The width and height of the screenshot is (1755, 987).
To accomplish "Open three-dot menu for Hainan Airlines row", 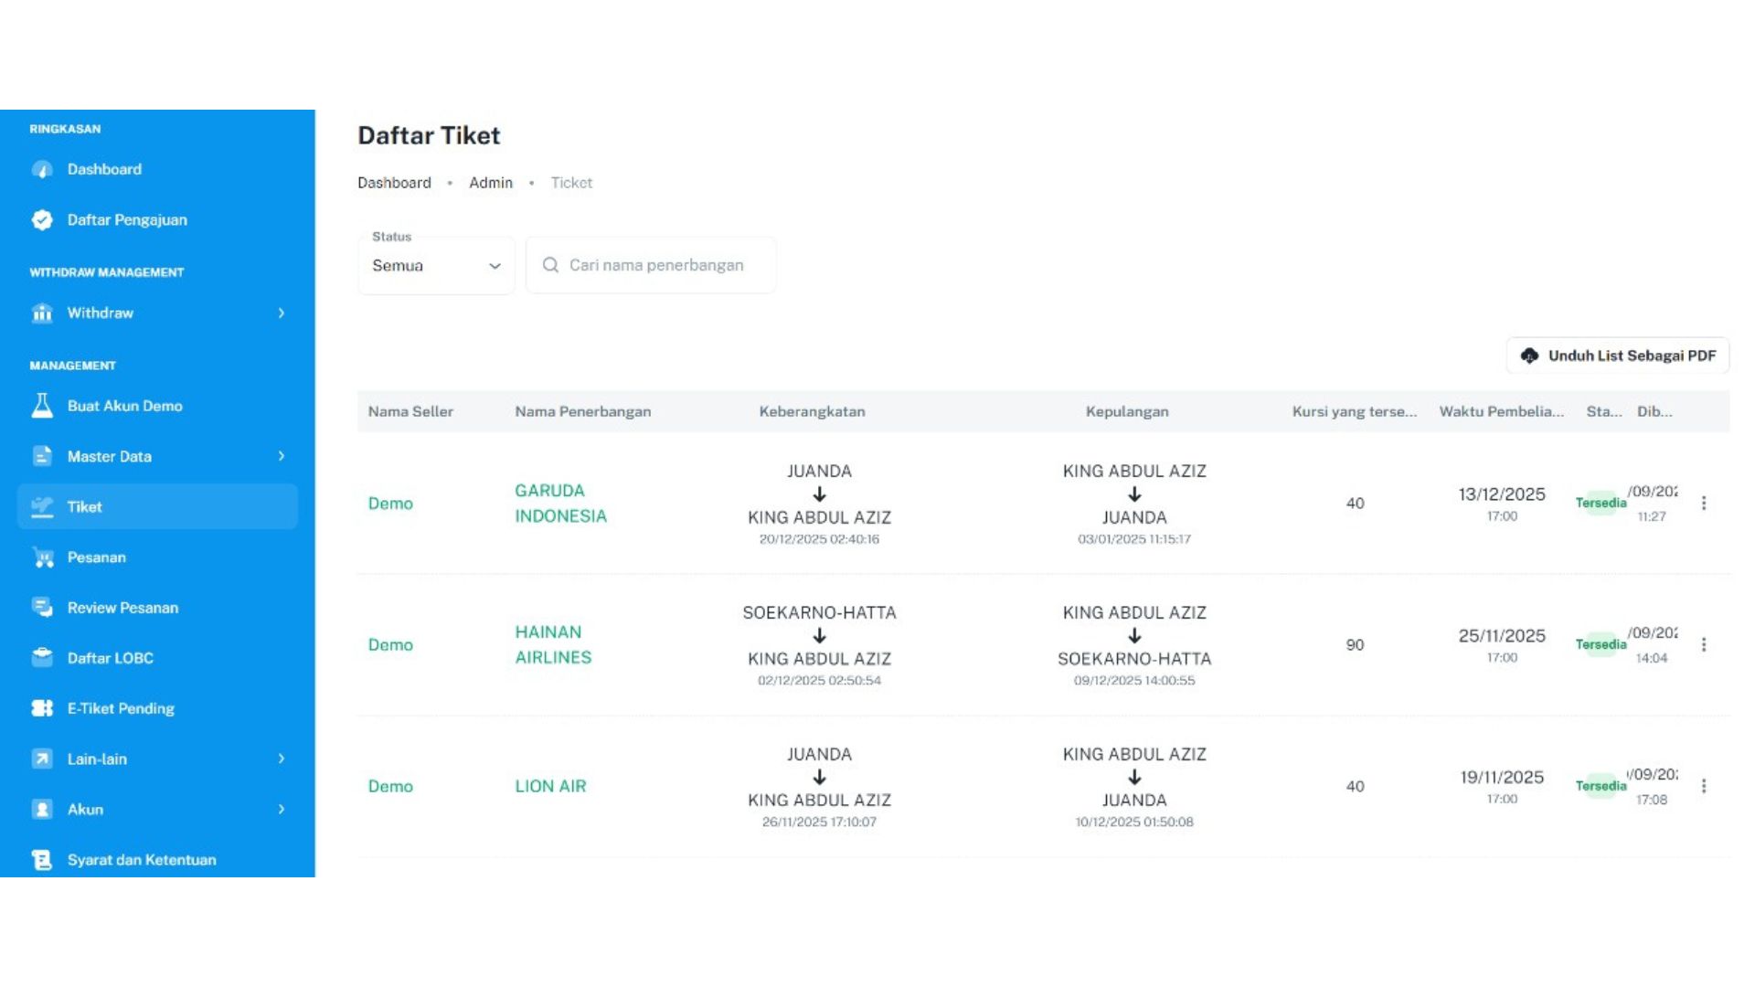I will pos(1704,645).
